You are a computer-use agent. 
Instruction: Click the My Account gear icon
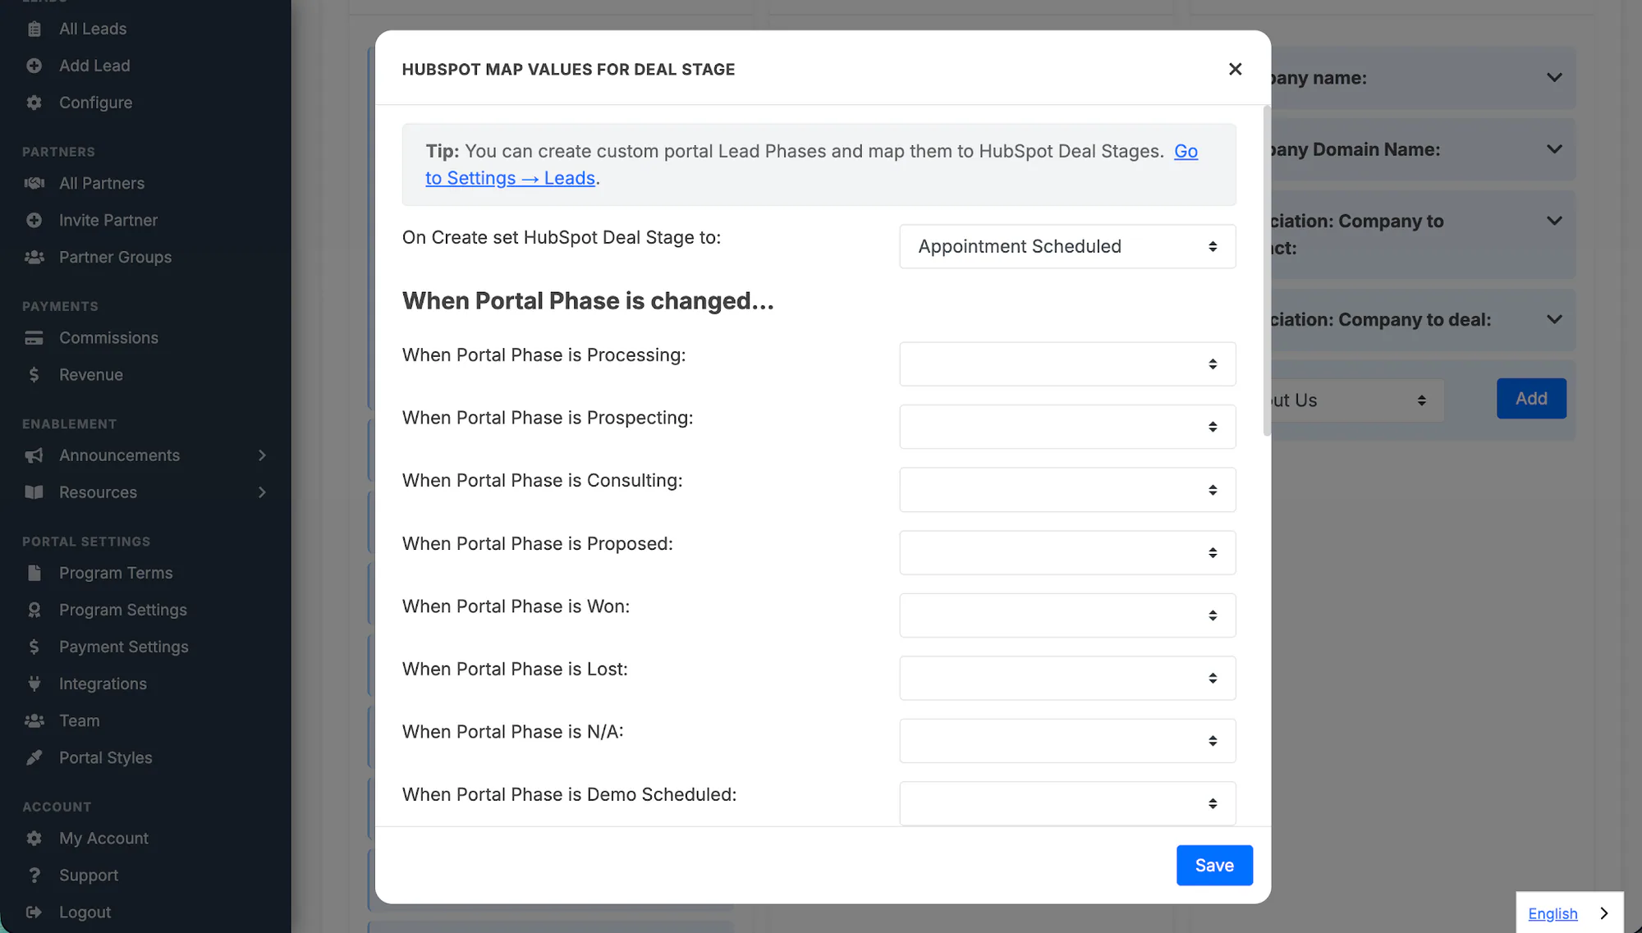pyautogui.click(x=34, y=838)
